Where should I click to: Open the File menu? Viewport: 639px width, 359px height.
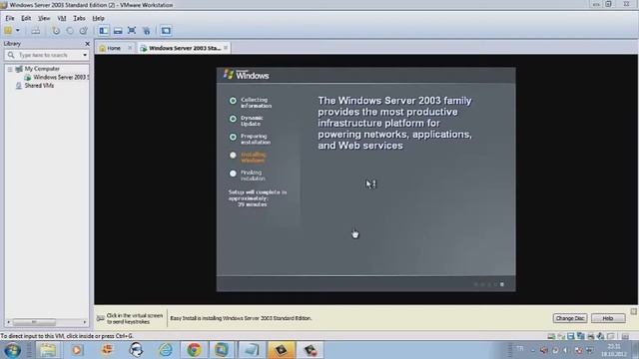coord(10,18)
